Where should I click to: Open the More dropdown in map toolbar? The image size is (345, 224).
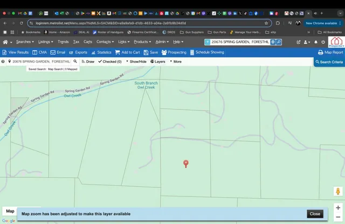(176, 62)
